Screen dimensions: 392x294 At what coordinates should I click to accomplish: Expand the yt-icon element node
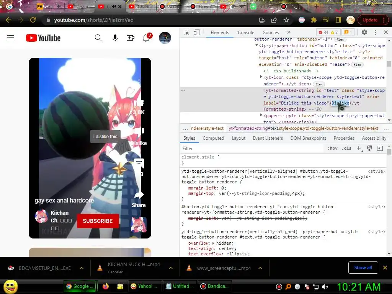pyautogui.click(x=261, y=77)
